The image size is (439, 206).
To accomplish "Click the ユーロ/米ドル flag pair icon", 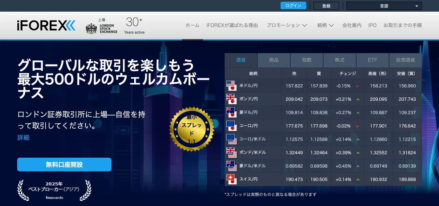I will [232, 139].
